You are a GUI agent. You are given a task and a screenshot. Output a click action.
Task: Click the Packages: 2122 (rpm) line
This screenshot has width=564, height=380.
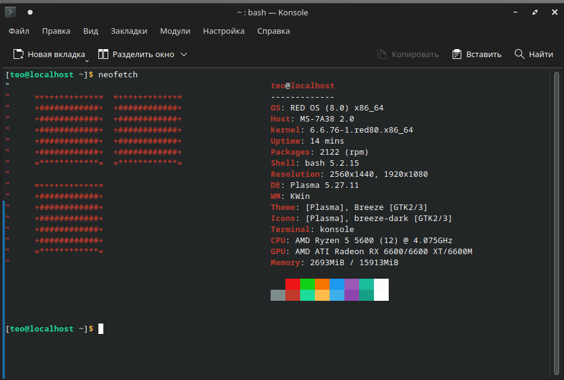pos(320,152)
